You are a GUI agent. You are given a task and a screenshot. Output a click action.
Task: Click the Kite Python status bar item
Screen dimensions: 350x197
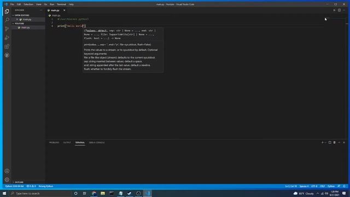[46, 186]
